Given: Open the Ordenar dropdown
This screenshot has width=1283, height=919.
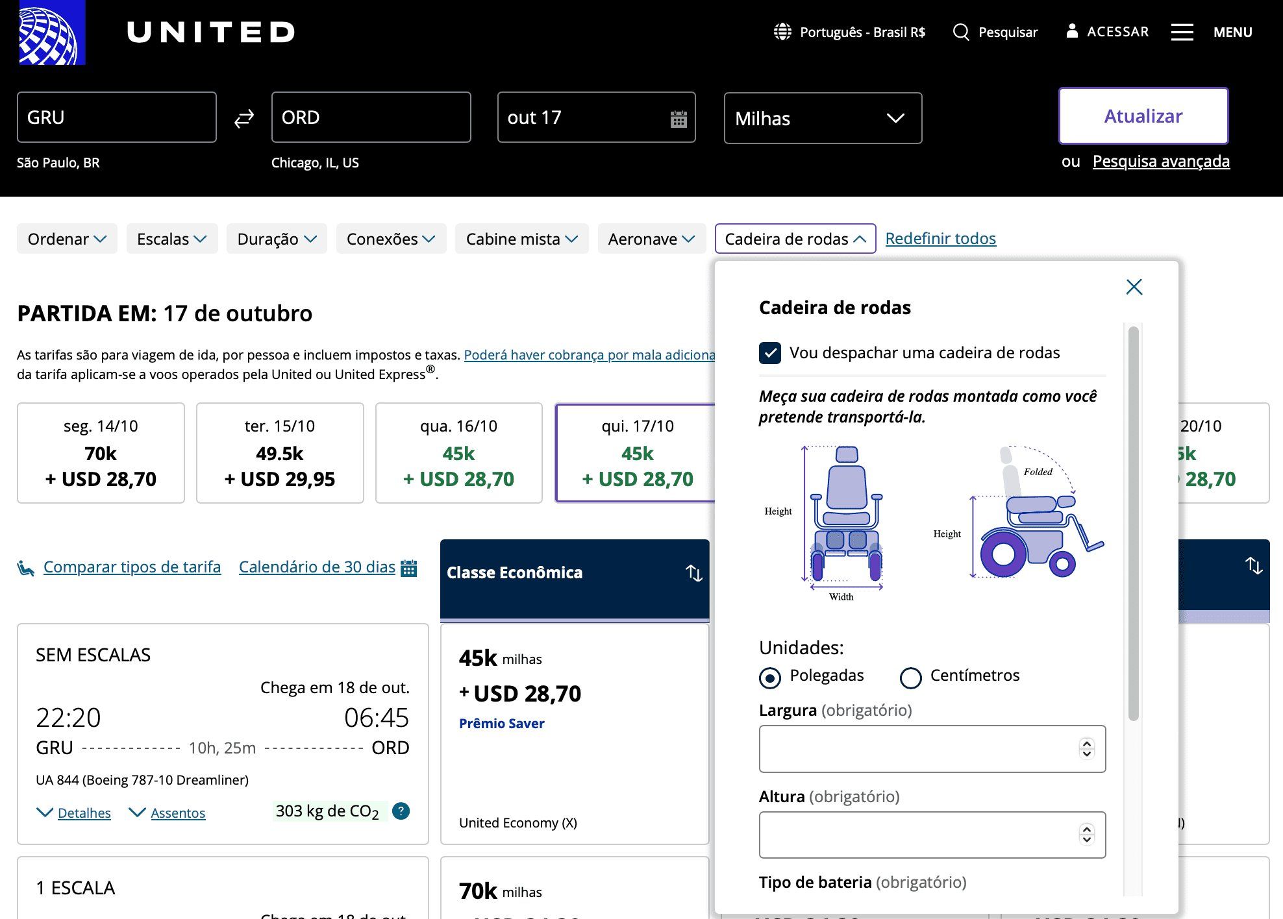Looking at the screenshot, I should click(67, 239).
